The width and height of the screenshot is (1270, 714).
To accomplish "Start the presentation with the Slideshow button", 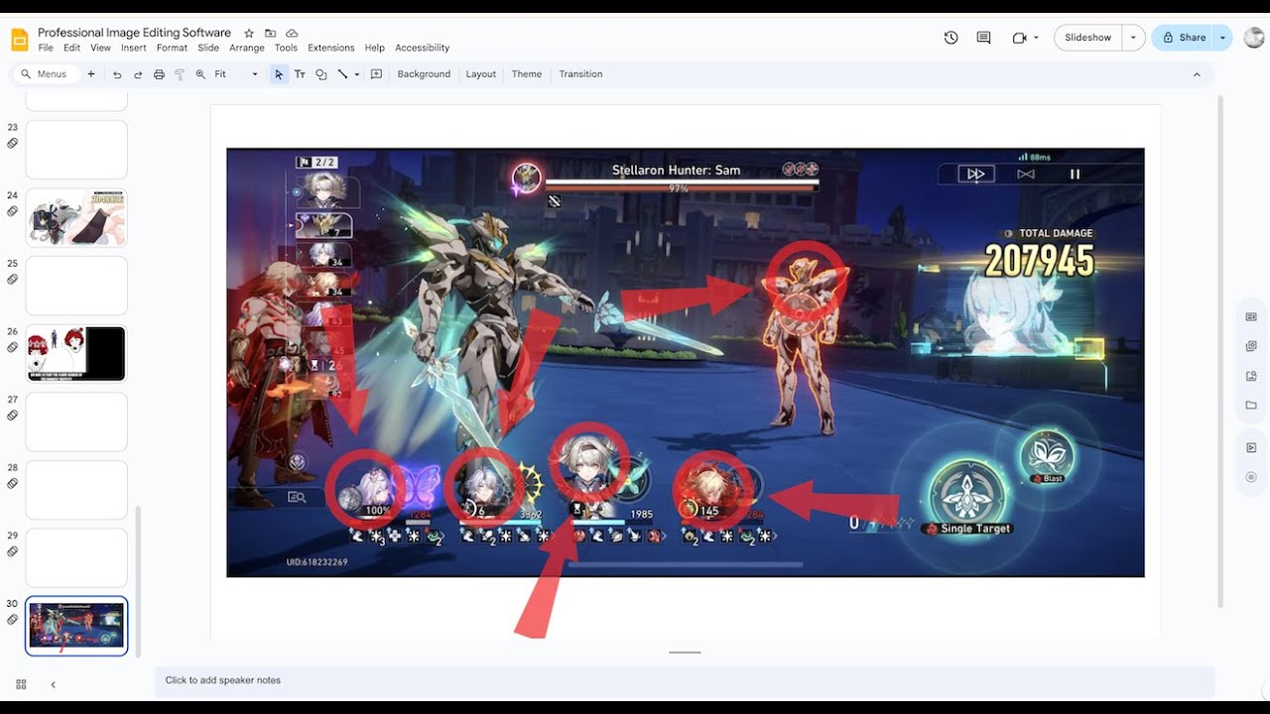I will pos(1088,38).
